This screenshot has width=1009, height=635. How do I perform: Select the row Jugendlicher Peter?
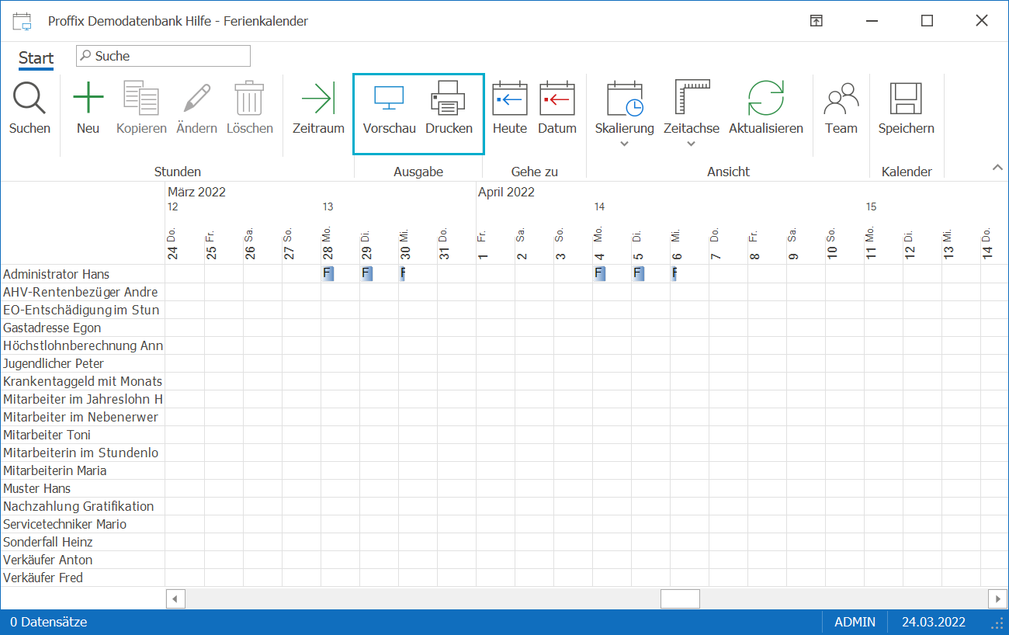(82, 363)
